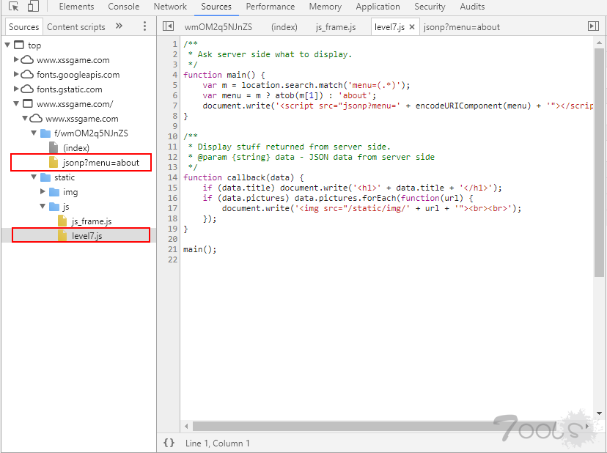607x453 pixels.
Task: Pretty print with the braces icon
Action: [169, 443]
